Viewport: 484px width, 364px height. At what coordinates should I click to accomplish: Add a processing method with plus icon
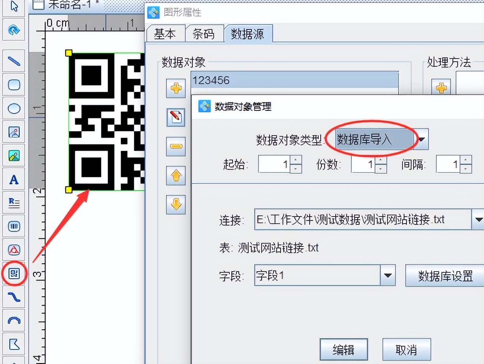441,88
